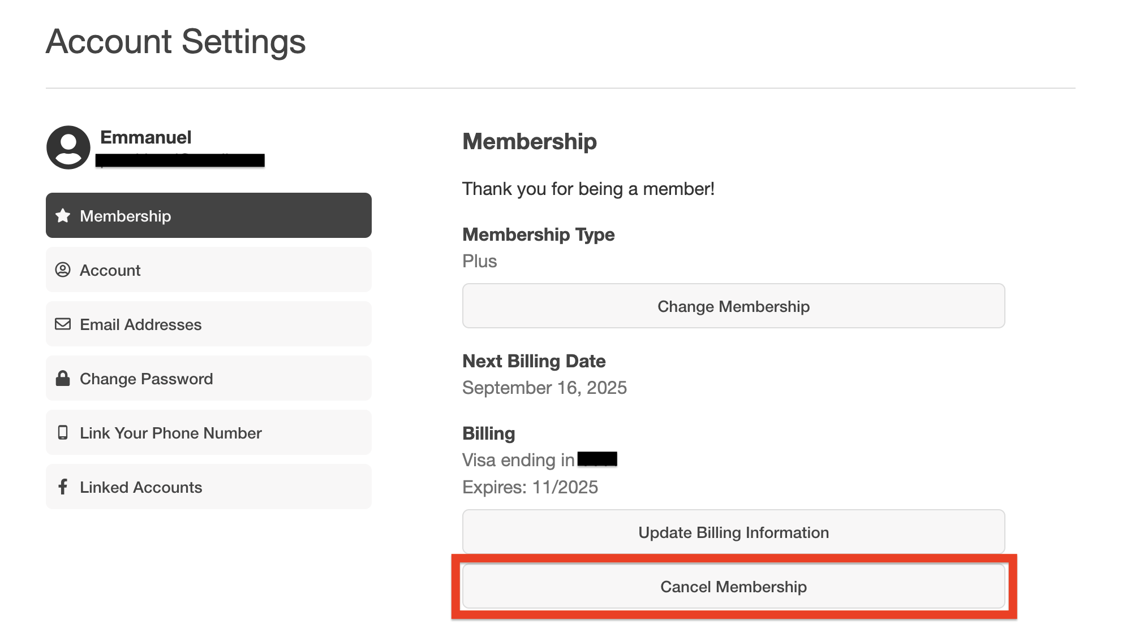Click the 'September 16, 2025' billing date
The width and height of the screenshot is (1135, 625).
click(x=544, y=388)
